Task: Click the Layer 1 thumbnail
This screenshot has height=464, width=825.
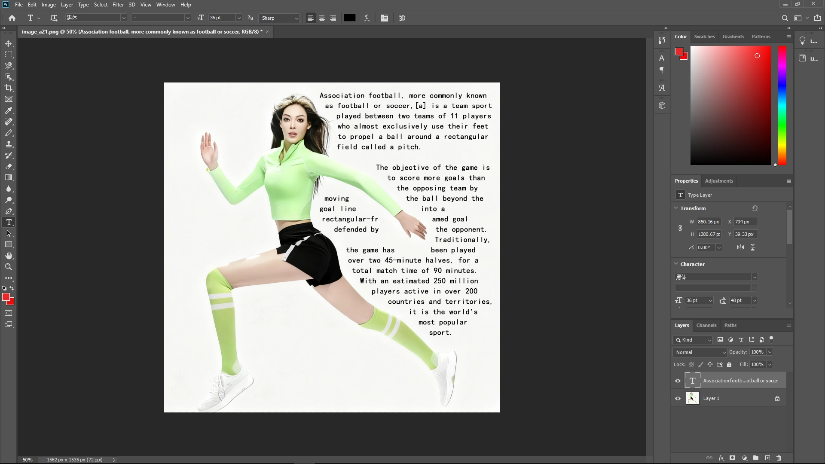Action: point(692,398)
